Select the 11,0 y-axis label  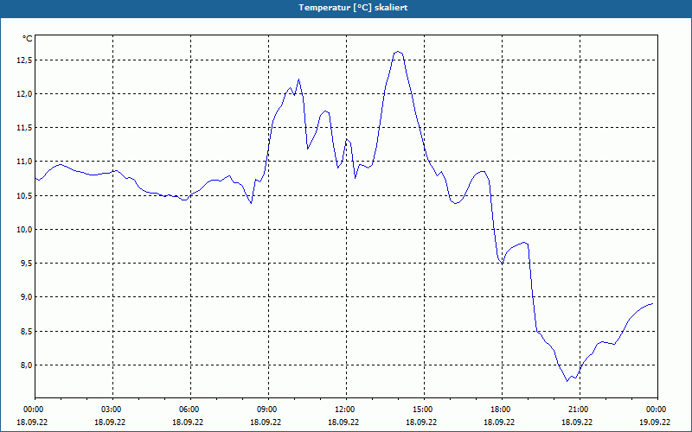[x=24, y=162]
